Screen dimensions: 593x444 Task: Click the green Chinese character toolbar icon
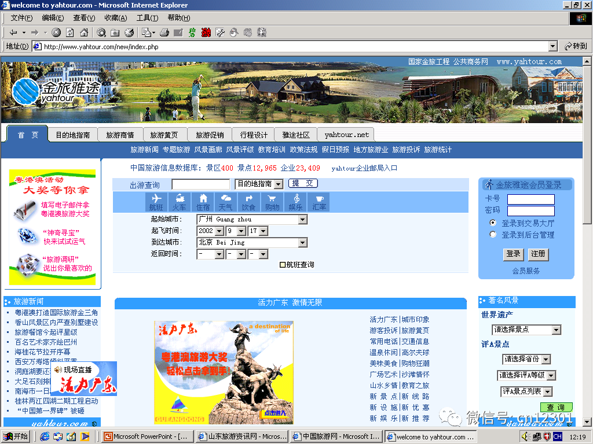[x=192, y=32]
